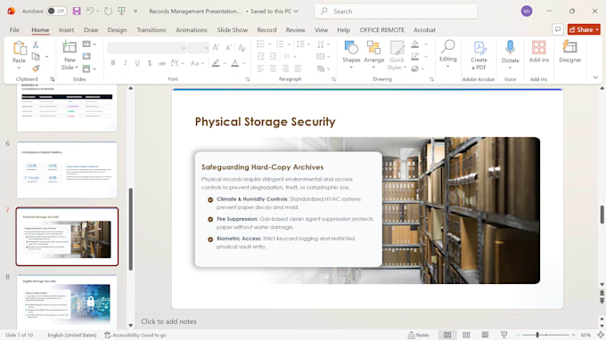
Task: Switch to Slide Sorter view
Action: tap(466, 335)
